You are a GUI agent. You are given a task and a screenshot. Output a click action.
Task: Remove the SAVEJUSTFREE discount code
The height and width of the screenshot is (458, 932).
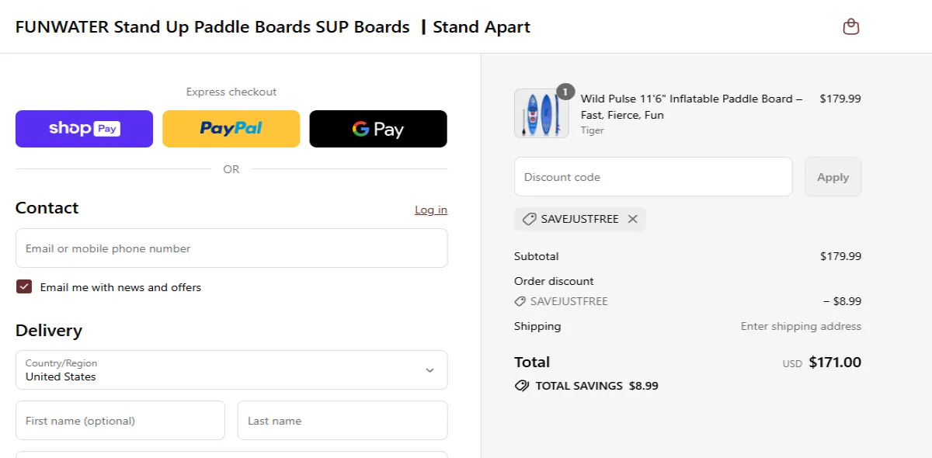633,219
